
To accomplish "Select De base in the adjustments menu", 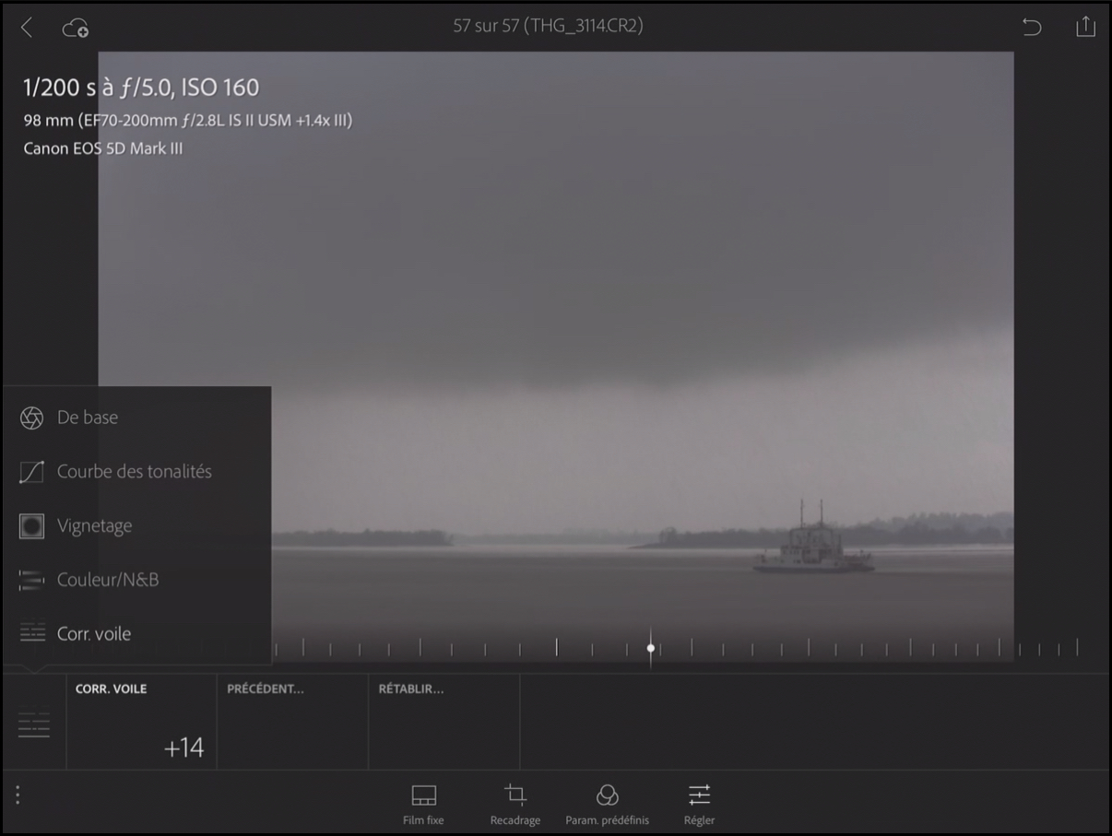I will coord(137,418).
